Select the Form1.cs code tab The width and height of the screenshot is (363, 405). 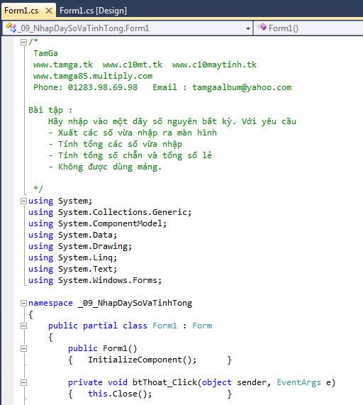click(x=21, y=11)
